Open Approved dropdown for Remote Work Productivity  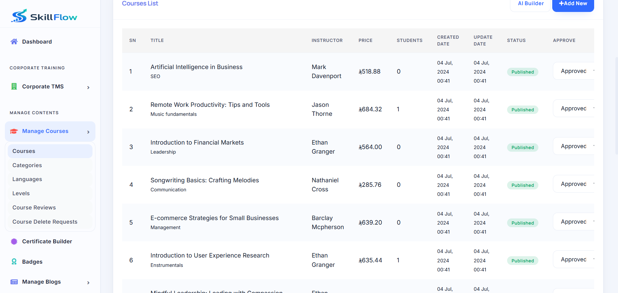[574, 108]
